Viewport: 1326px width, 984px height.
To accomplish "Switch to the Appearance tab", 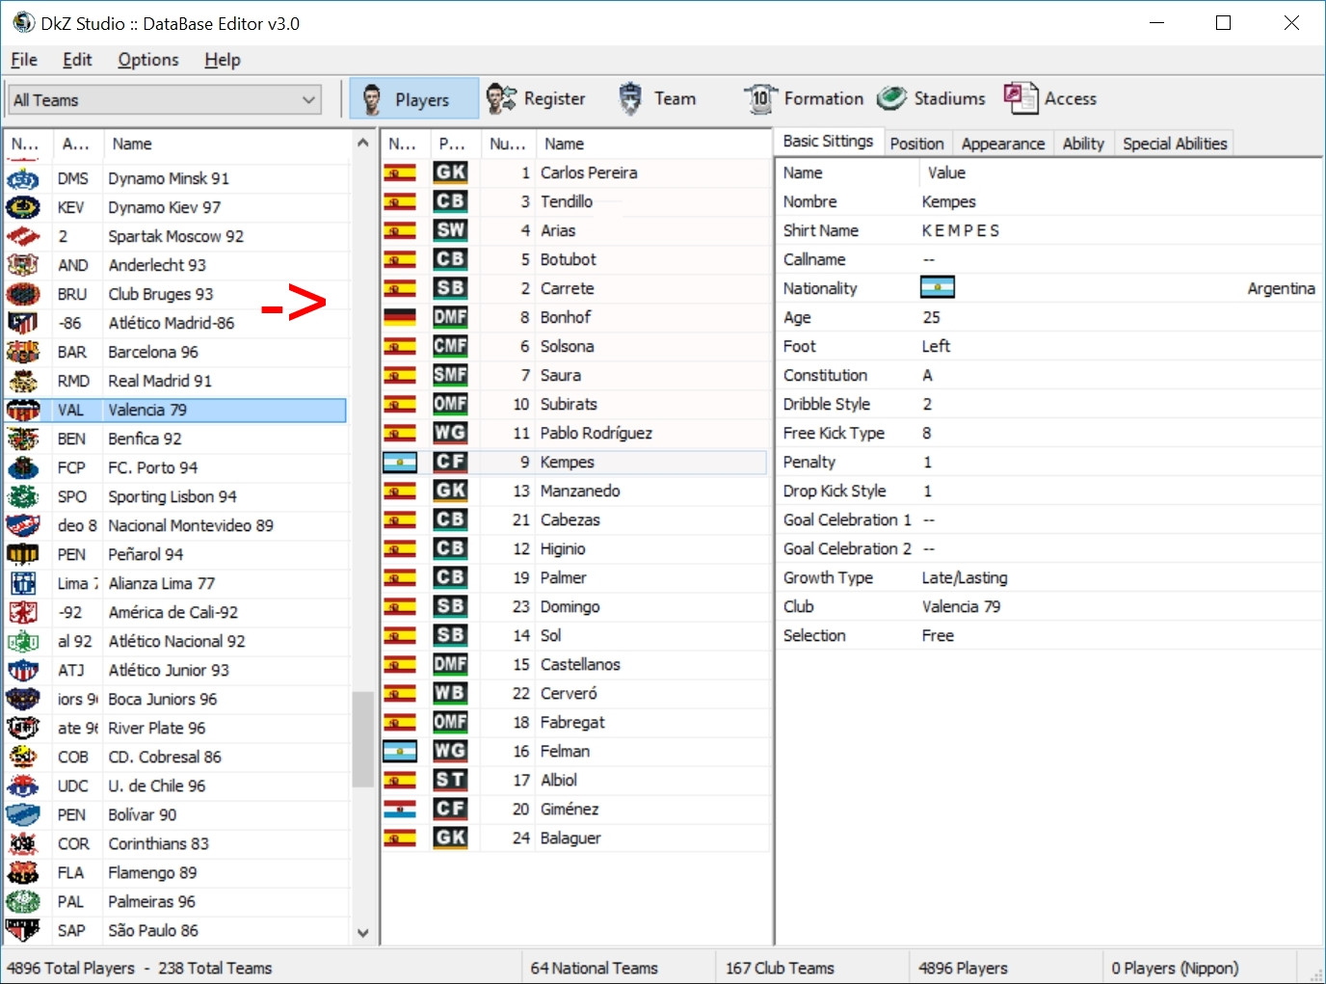I will click(1003, 144).
